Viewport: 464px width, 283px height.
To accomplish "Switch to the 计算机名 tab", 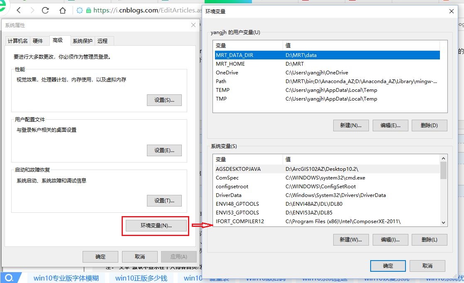I will [17, 41].
